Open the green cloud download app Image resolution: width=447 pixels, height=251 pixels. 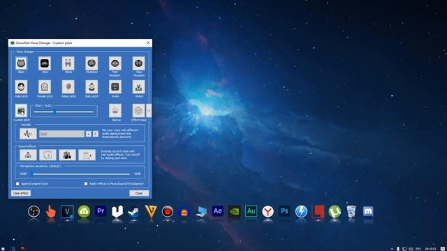[x=84, y=211]
